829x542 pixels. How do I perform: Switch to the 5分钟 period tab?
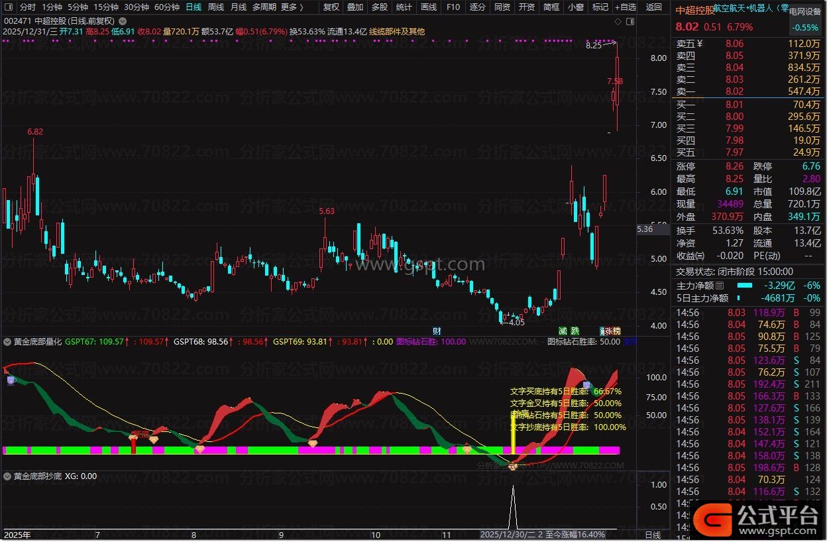[x=78, y=7]
